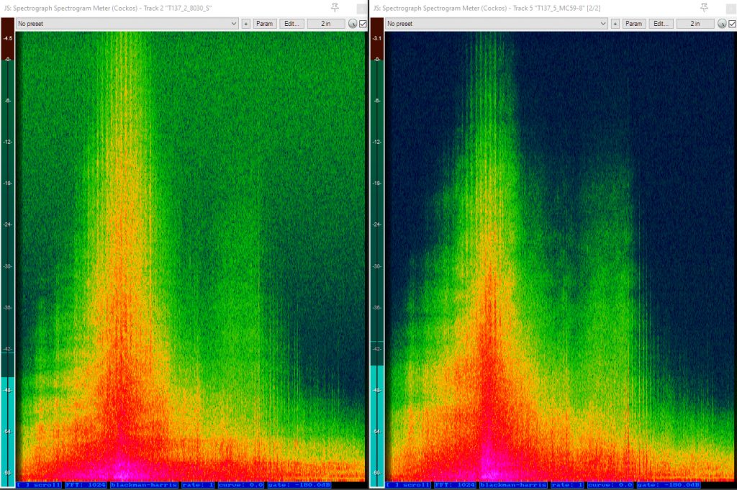Click the plus button in Track 5 window
737x490 pixels.
615,24
